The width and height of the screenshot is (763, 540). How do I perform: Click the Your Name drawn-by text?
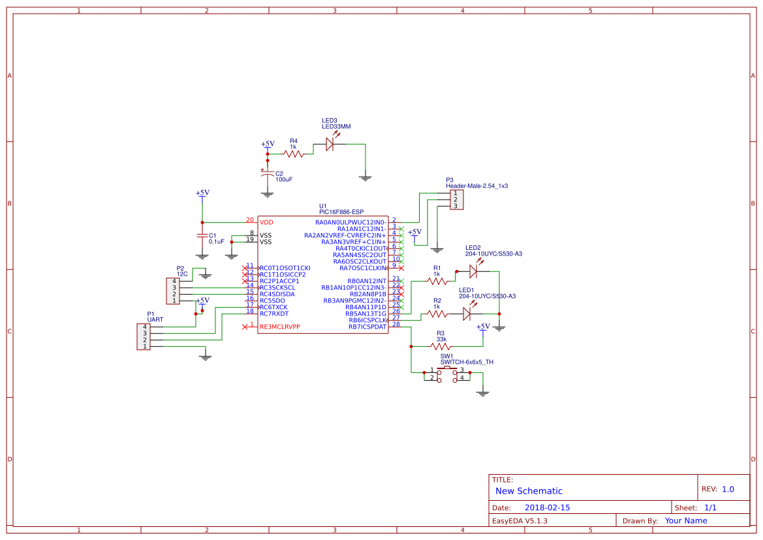pyautogui.click(x=685, y=520)
